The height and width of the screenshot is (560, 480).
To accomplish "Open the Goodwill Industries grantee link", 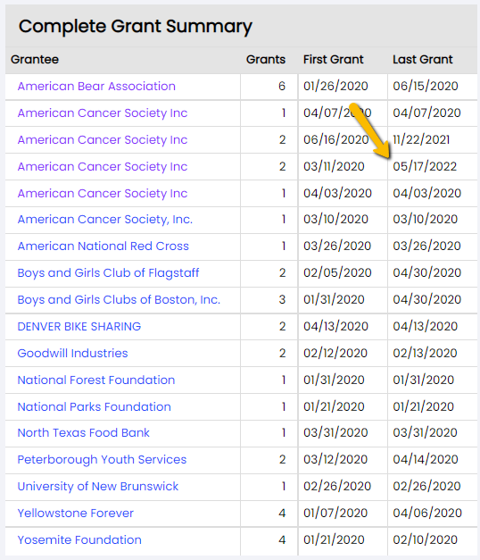I will [72, 353].
